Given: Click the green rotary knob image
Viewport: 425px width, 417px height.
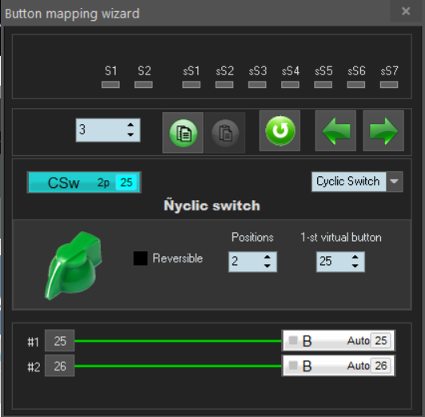Looking at the screenshot, I should click(73, 266).
